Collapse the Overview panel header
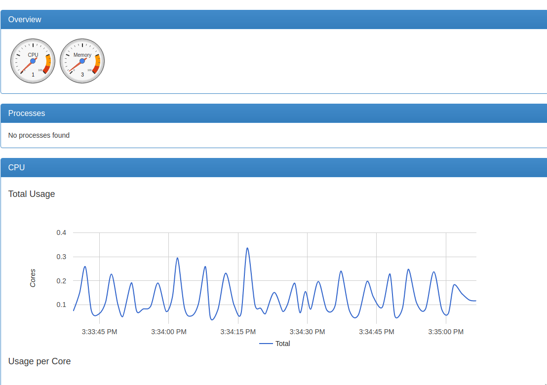547x385 pixels. 273,19
